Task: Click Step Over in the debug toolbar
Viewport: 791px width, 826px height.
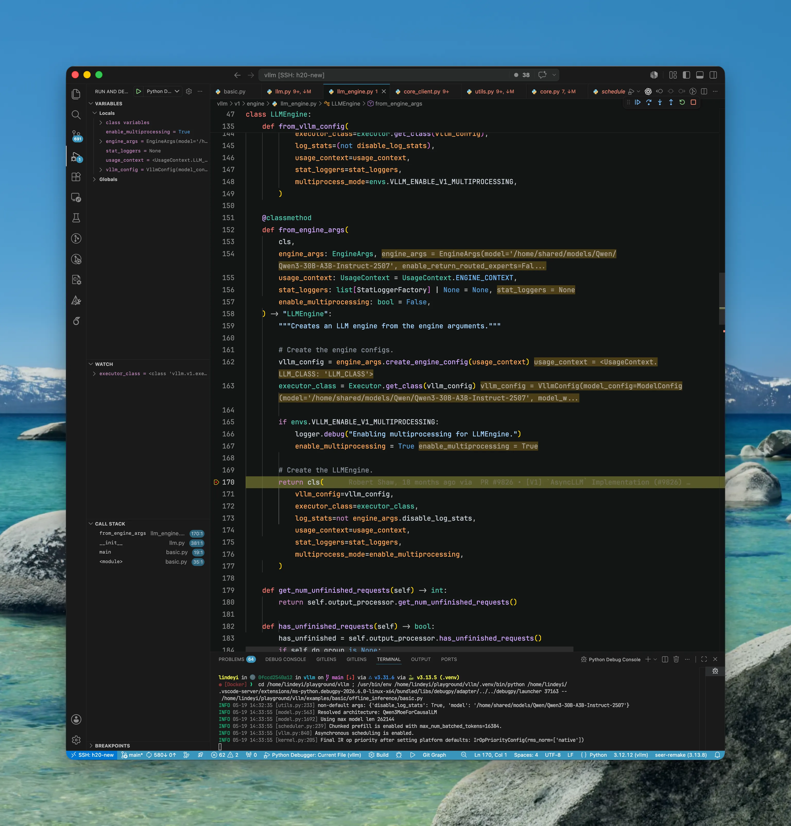Action: (x=649, y=102)
